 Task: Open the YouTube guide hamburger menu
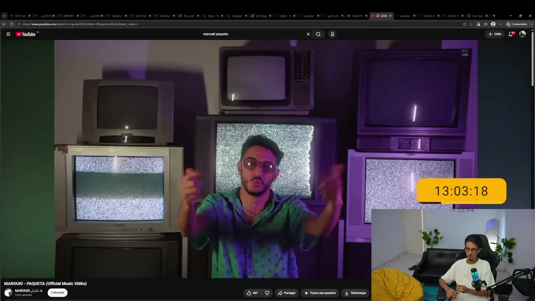8,34
